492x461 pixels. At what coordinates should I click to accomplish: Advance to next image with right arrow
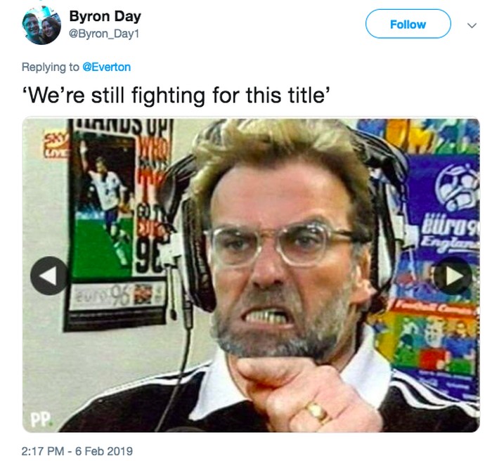tap(453, 275)
